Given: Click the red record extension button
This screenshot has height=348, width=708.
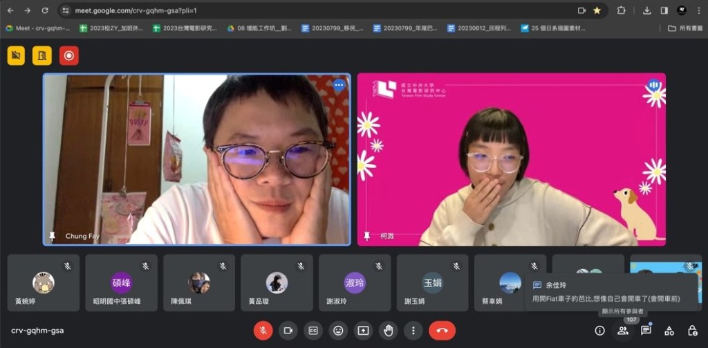Looking at the screenshot, I should (x=68, y=55).
